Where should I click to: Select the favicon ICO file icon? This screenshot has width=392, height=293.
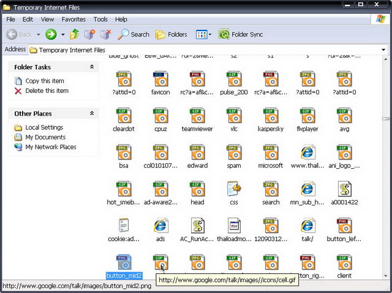coord(160,79)
